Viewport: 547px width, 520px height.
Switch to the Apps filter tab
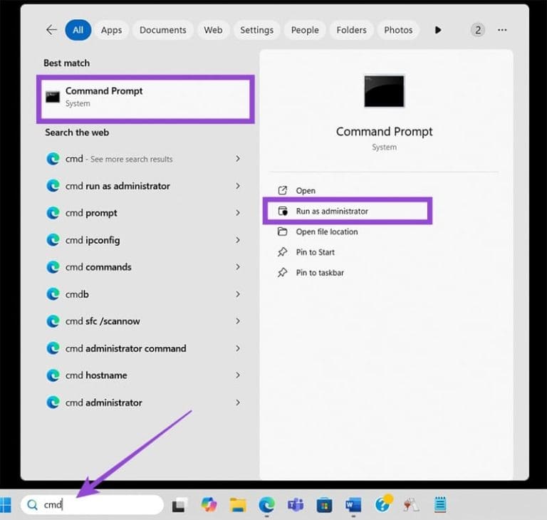coord(111,30)
